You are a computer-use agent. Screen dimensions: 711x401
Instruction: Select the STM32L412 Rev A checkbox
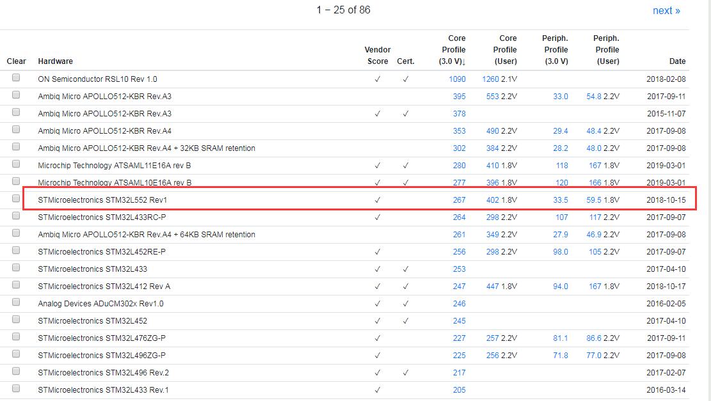coord(16,285)
